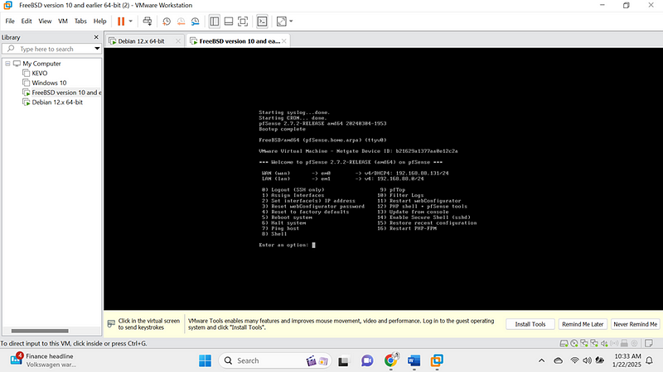Collapse the My Computer tree node

[x=7, y=64]
